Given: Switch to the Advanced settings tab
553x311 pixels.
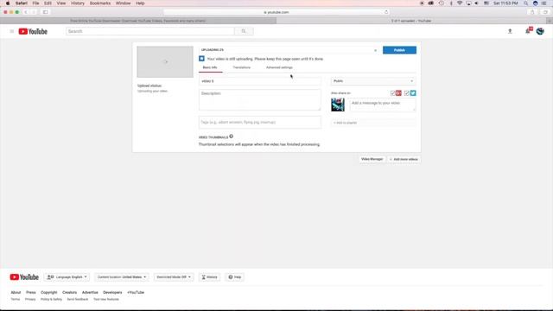Looking at the screenshot, I should pyautogui.click(x=279, y=67).
